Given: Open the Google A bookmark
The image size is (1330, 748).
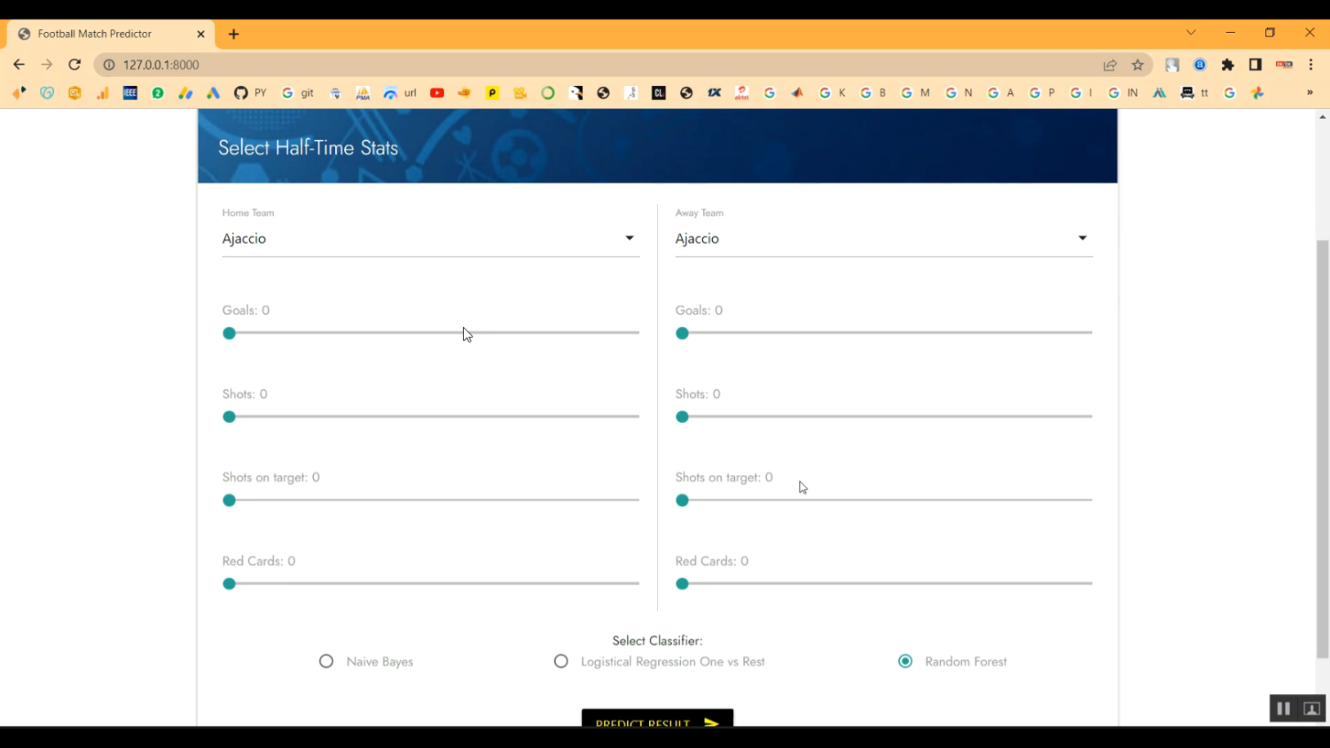Looking at the screenshot, I should [x=1000, y=93].
